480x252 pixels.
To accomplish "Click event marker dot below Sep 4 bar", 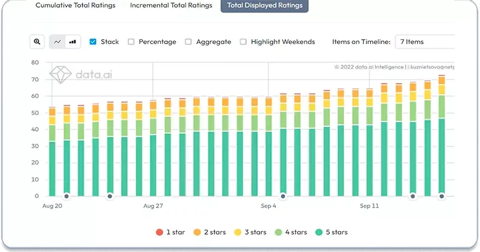I will [x=283, y=196].
